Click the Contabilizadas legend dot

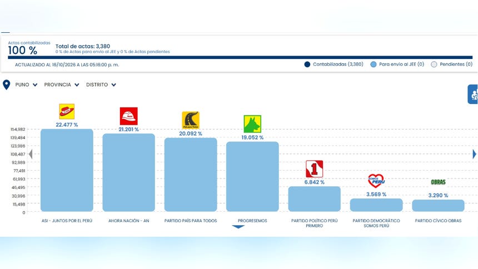[307, 64]
